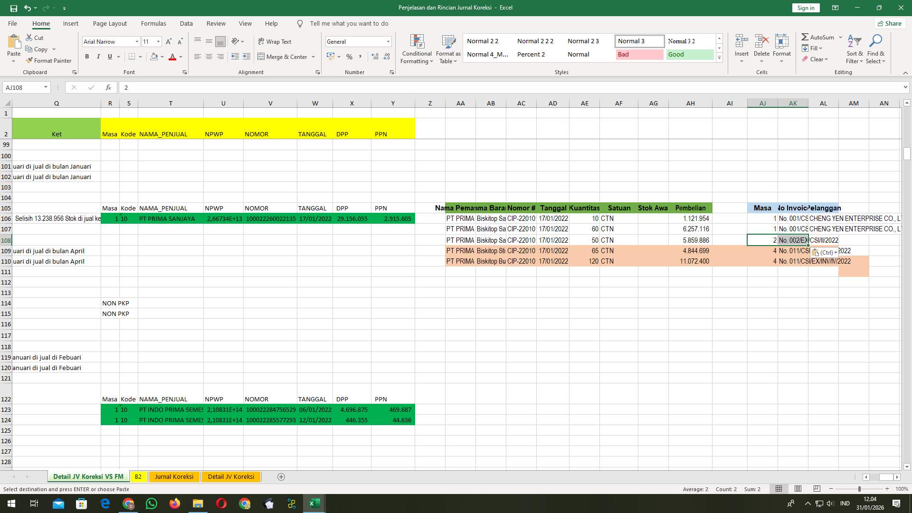
Task: Toggle italic formatting
Action: coord(98,56)
